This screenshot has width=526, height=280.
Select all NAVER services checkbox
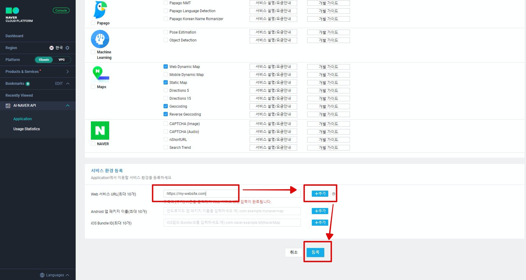[x=93, y=144]
